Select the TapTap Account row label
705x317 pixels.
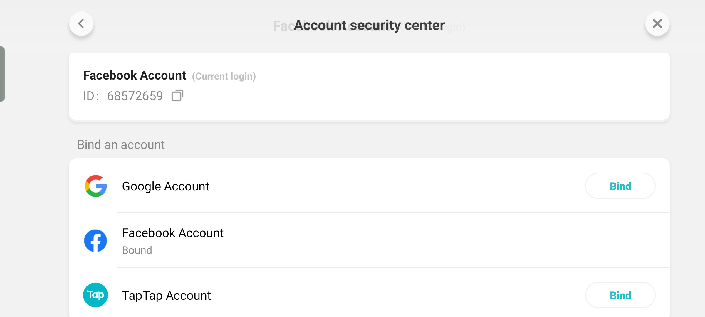pyautogui.click(x=166, y=296)
